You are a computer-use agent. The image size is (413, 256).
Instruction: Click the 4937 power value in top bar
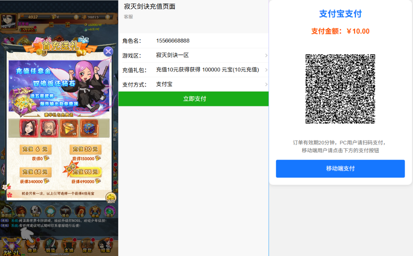click(x=33, y=17)
